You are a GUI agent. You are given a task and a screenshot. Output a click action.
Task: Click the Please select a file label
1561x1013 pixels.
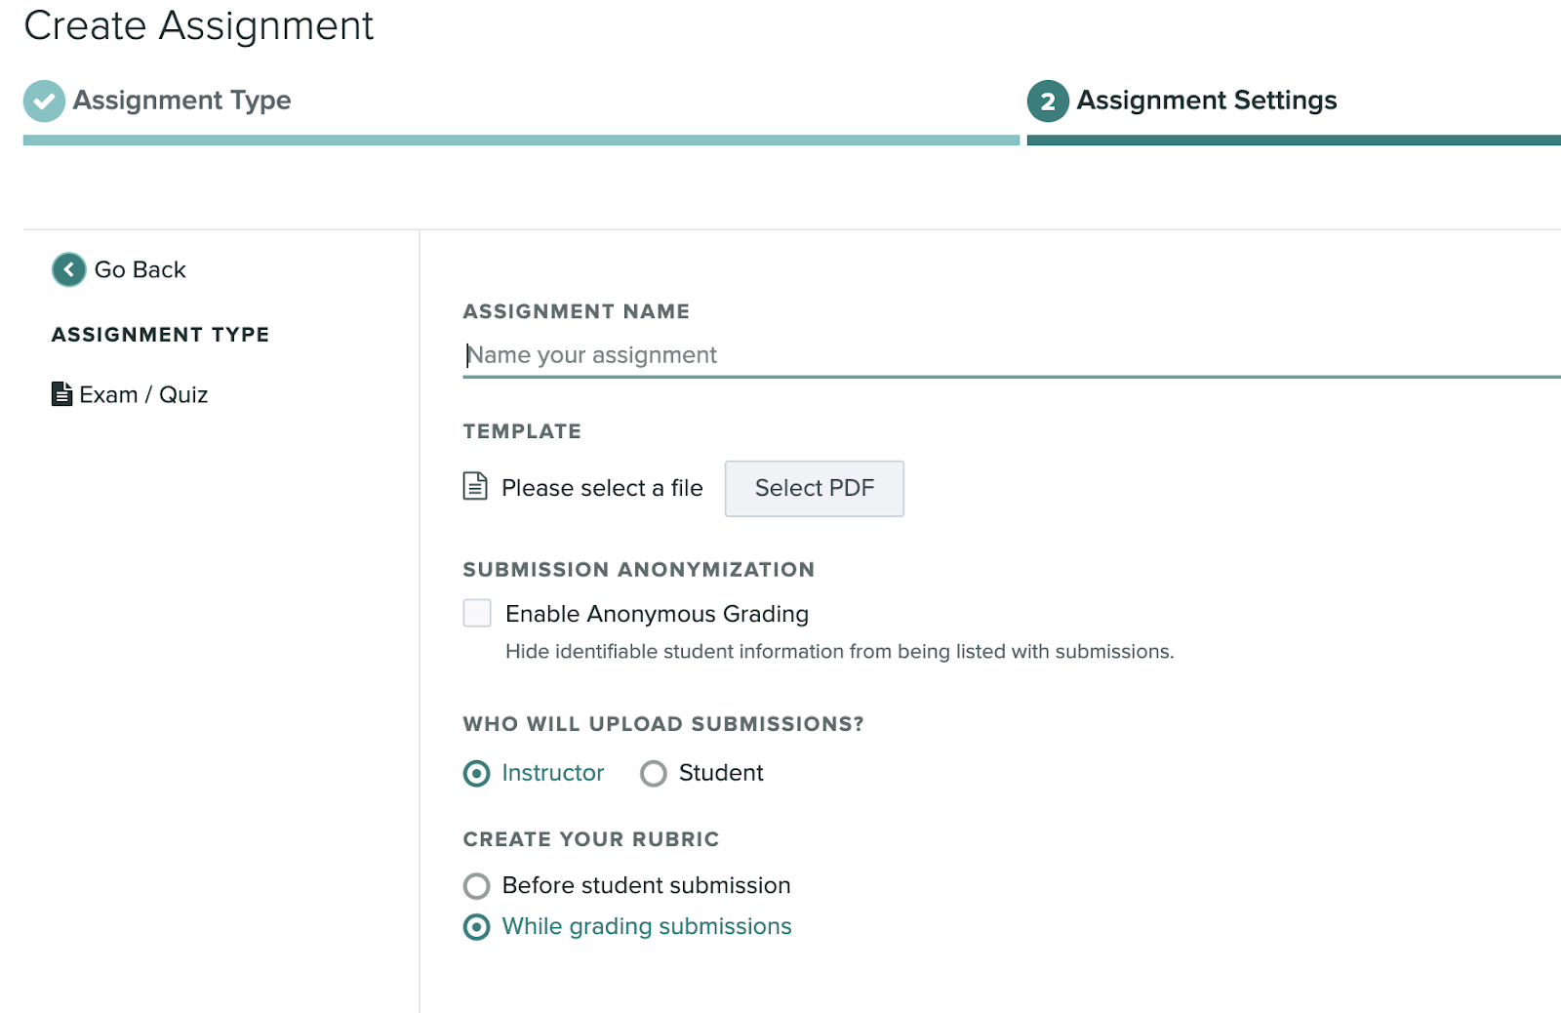pyautogui.click(x=601, y=487)
